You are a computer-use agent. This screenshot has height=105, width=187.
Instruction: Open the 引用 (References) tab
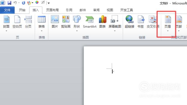point(69,10)
